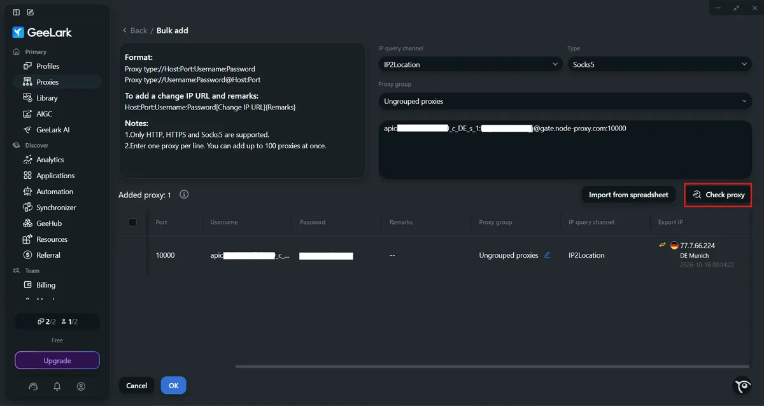Click the Remarks column header
This screenshot has width=764, height=406.
[x=401, y=222]
